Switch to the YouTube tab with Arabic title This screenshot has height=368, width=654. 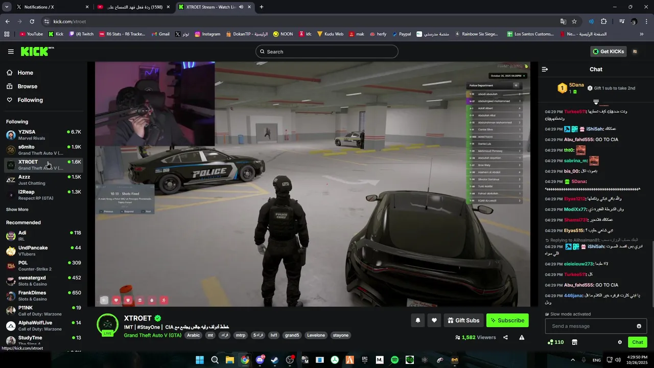click(x=133, y=7)
